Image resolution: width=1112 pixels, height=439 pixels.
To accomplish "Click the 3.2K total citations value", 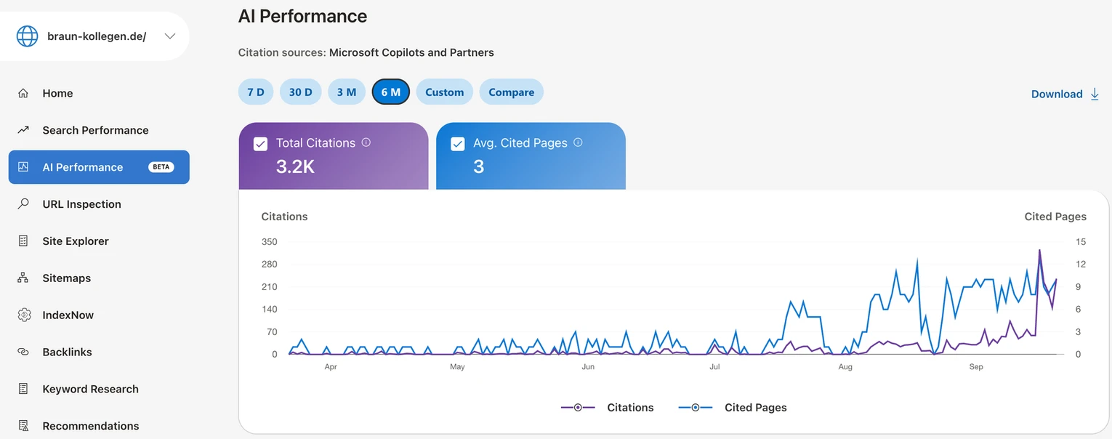I will pos(295,166).
